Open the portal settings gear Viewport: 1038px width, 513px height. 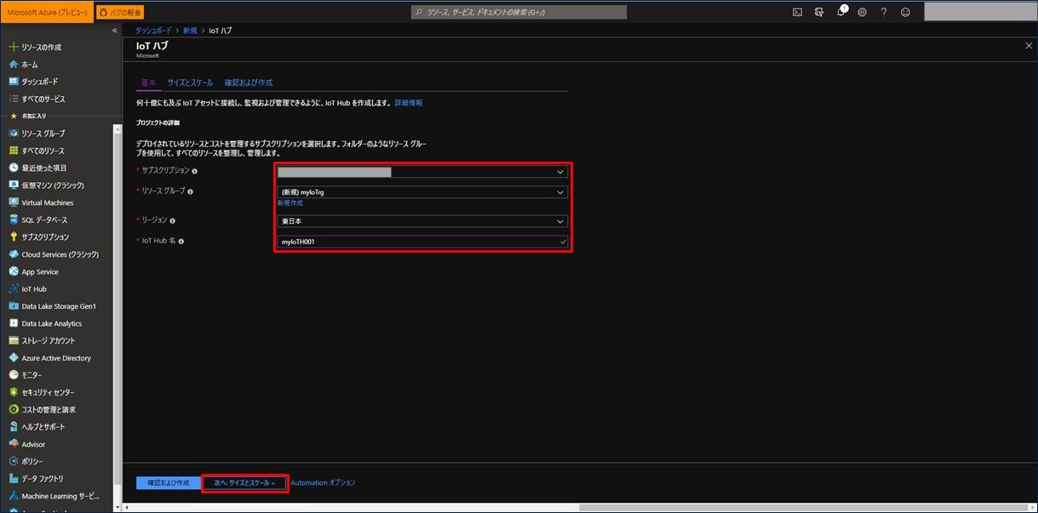862,12
